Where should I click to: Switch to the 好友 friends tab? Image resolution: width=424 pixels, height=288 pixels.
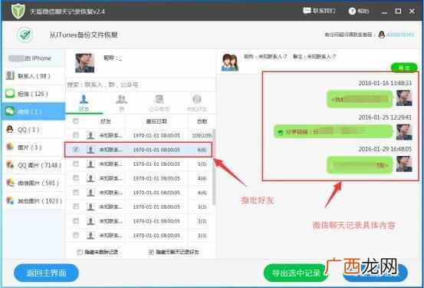pyautogui.click(x=84, y=103)
